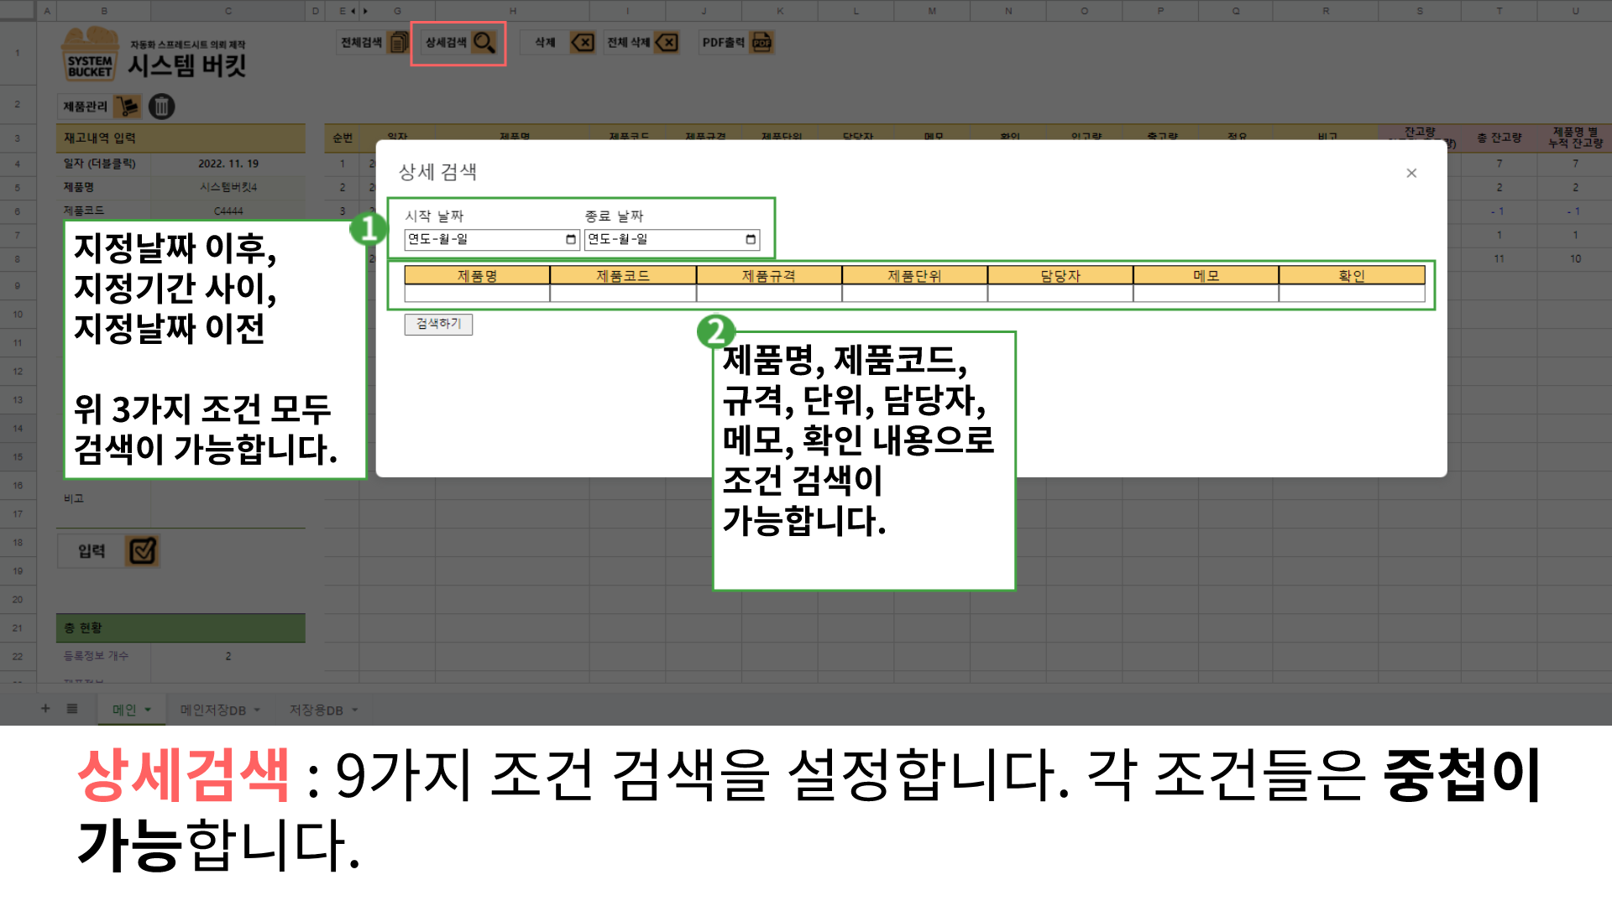Click the 삭제 button label

[x=545, y=43]
